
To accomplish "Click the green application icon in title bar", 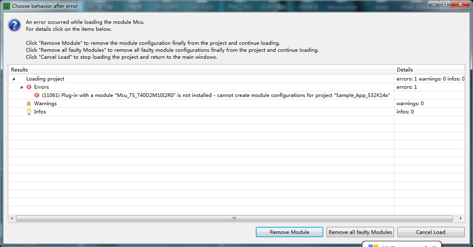I will (x=6, y=6).
